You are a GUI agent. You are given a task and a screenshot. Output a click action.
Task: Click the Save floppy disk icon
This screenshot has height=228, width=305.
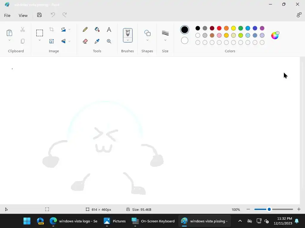(x=39, y=15)
